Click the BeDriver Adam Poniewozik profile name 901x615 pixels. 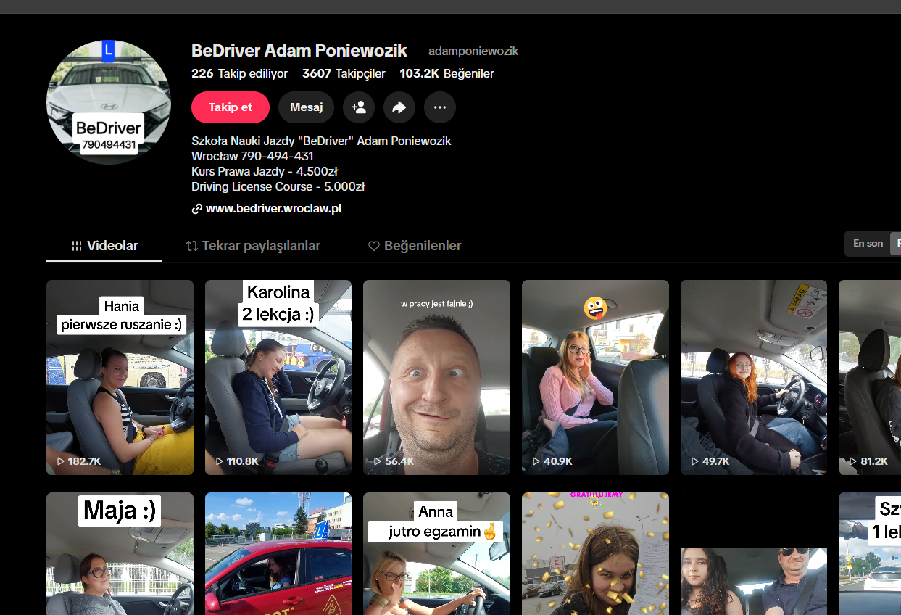299,51
